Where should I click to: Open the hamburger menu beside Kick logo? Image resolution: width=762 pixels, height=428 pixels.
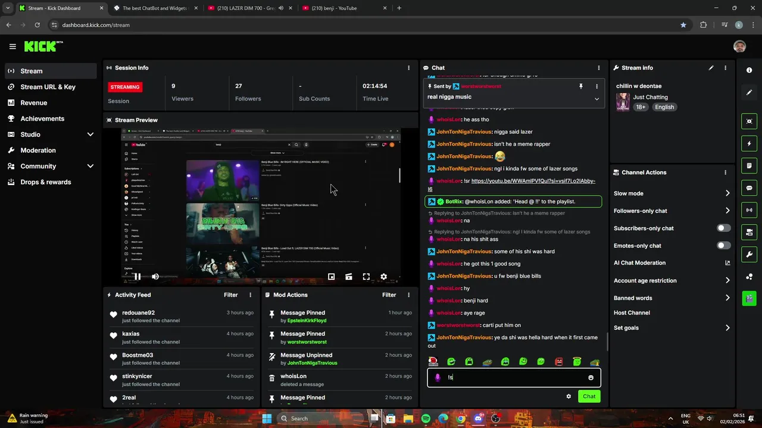point(13,46)
